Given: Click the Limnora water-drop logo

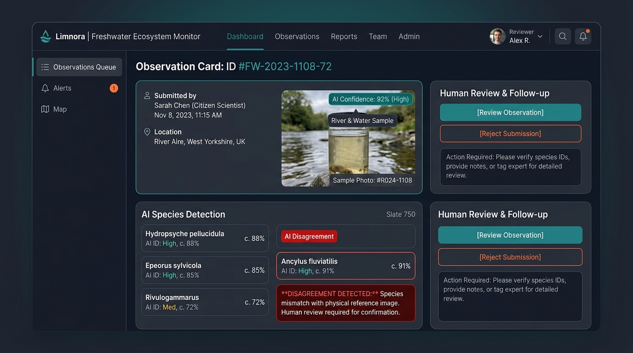Looking at the screenshot, I should [x=46, y=36].
